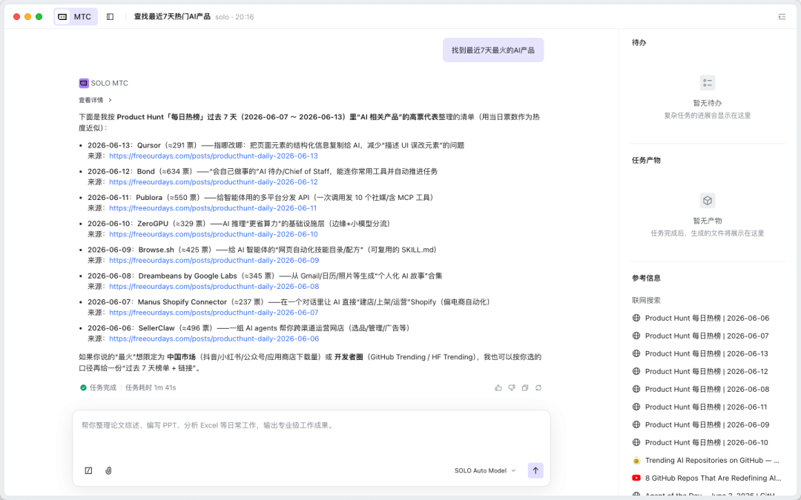
Task: Attach a file with paperclip icon
Action: pos(108,470)
